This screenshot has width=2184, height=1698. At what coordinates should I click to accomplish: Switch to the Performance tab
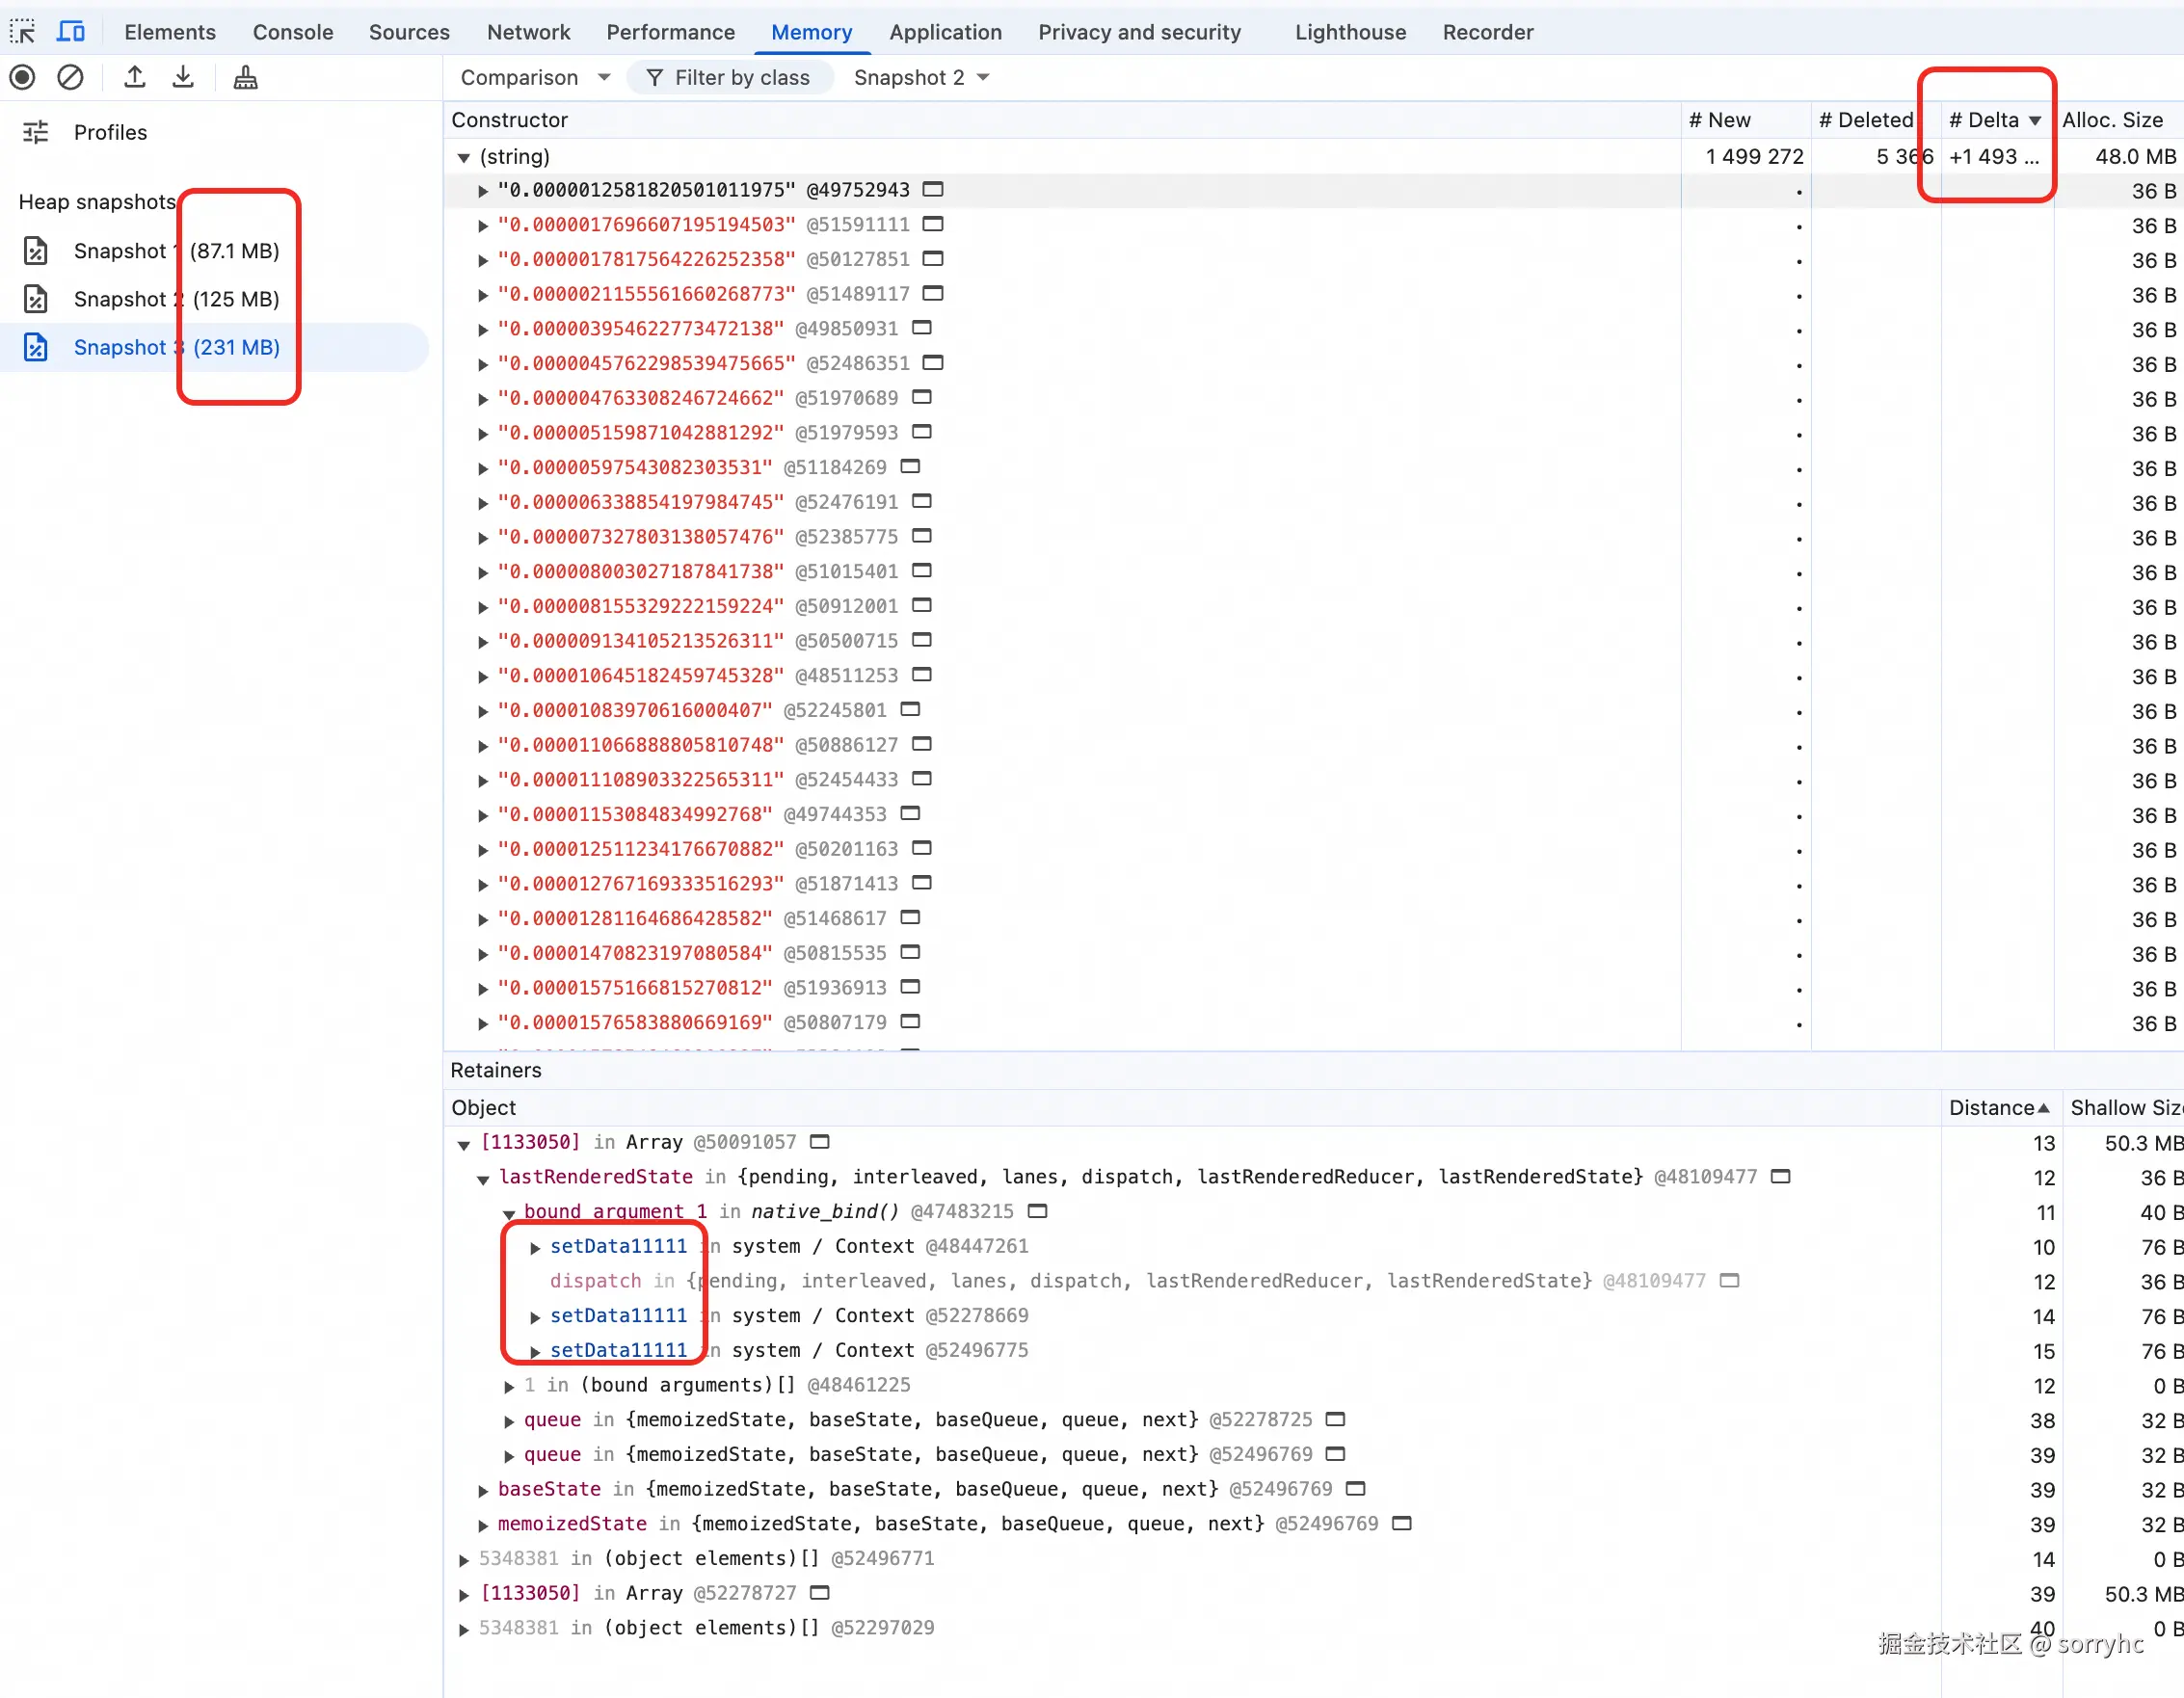pos(670,32)
